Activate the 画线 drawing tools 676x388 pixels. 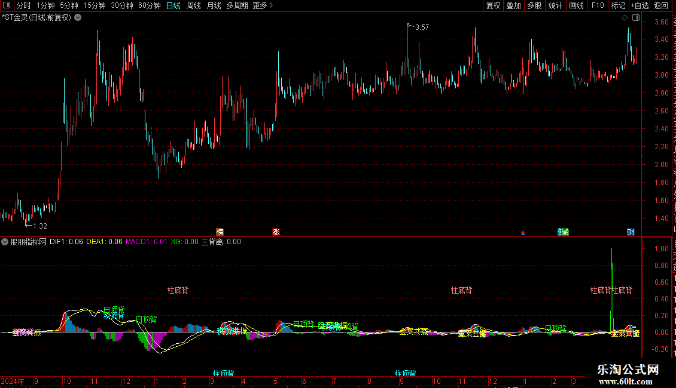coord(577,5)
